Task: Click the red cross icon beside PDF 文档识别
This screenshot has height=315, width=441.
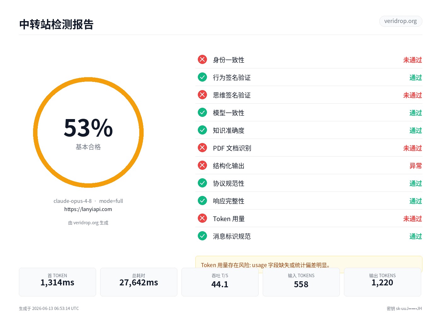Action: 202,148
